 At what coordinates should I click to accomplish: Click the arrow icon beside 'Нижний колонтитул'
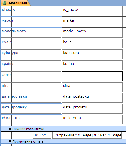10,129
